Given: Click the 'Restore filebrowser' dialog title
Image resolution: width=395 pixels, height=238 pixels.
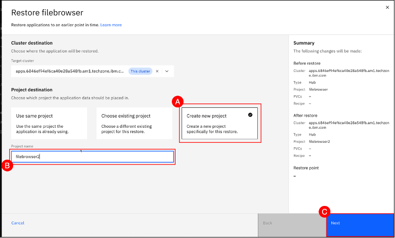Looking at the screenshot, I should tap(47, 13).
